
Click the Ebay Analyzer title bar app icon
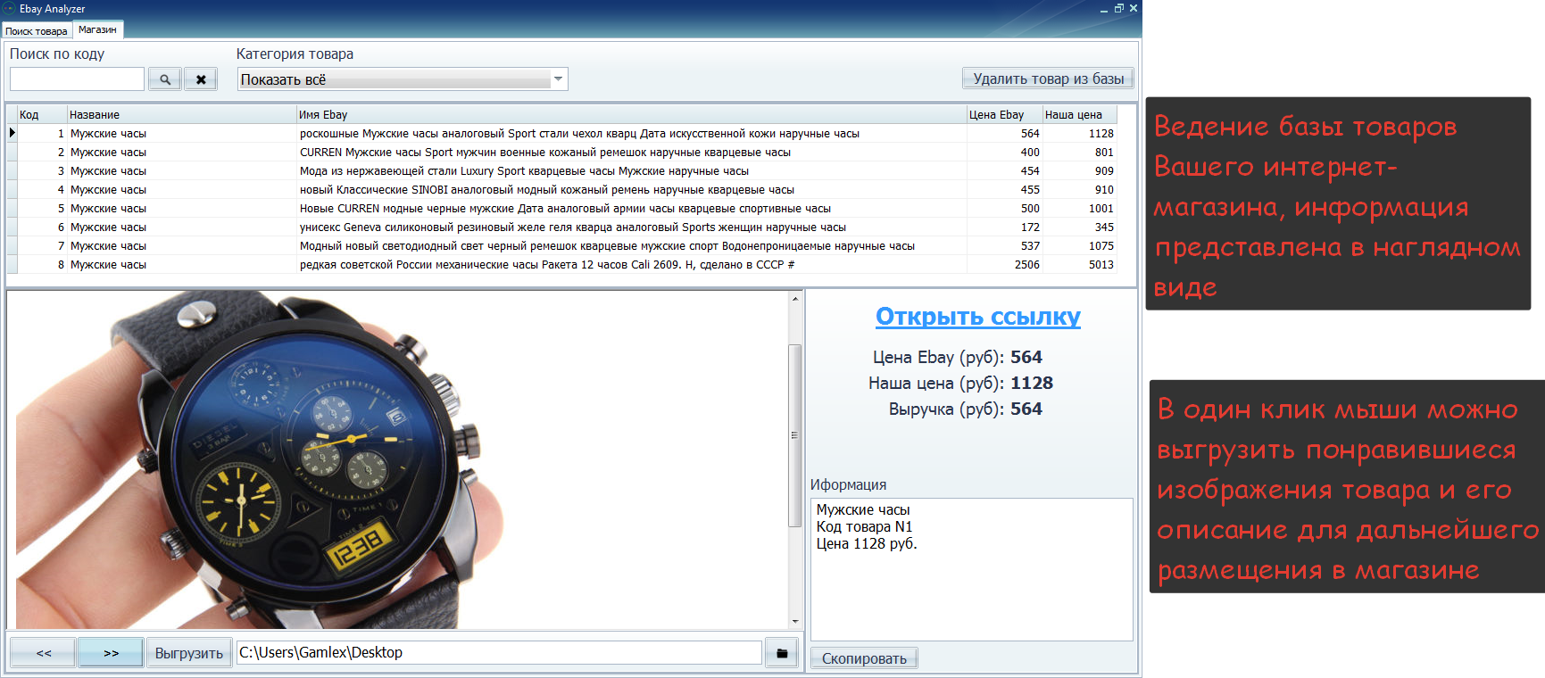point(9,8)
